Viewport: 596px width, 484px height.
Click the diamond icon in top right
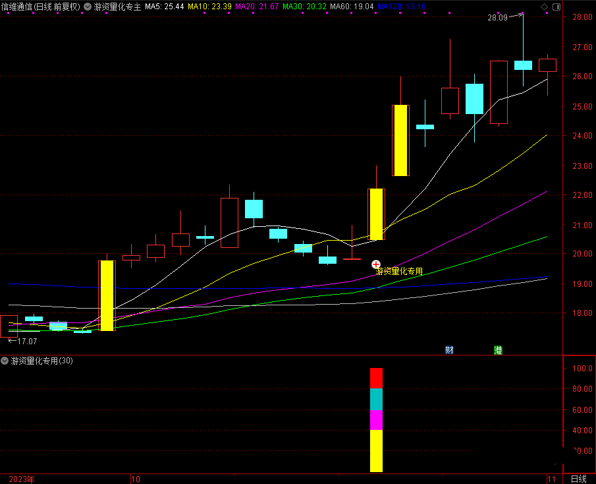544,7
